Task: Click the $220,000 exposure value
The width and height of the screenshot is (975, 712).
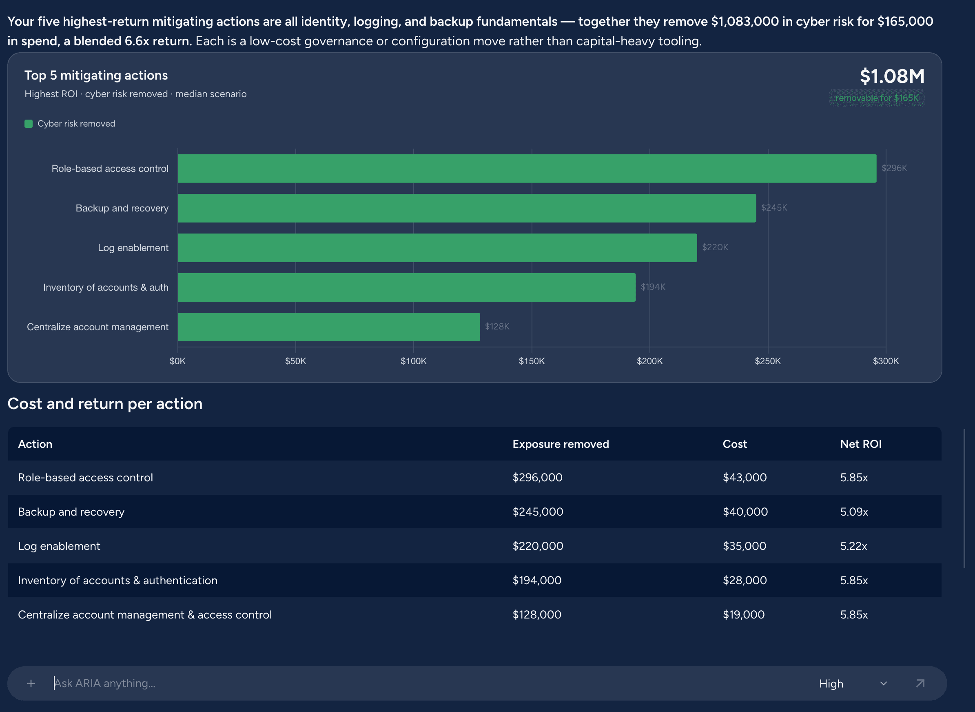Action: pos(538,546)
